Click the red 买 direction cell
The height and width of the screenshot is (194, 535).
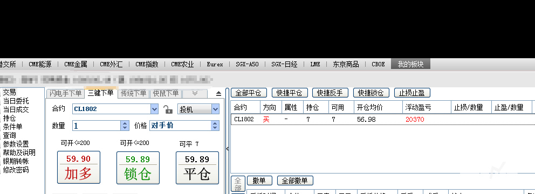pyautogui.click(x=266, y=119)
